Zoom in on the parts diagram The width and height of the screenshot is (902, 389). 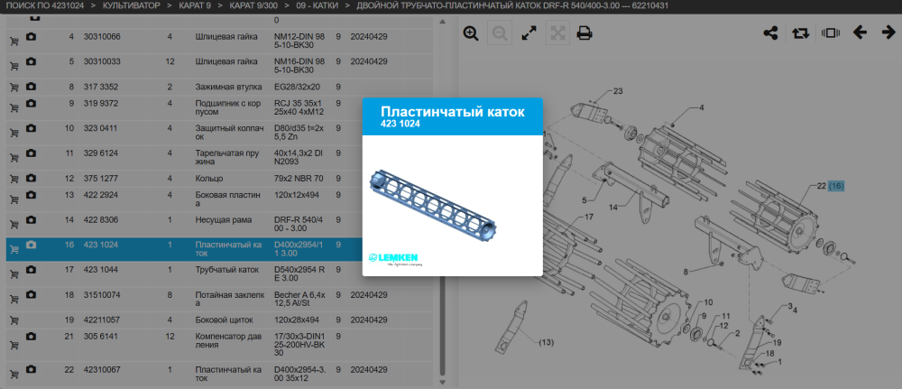471,33
